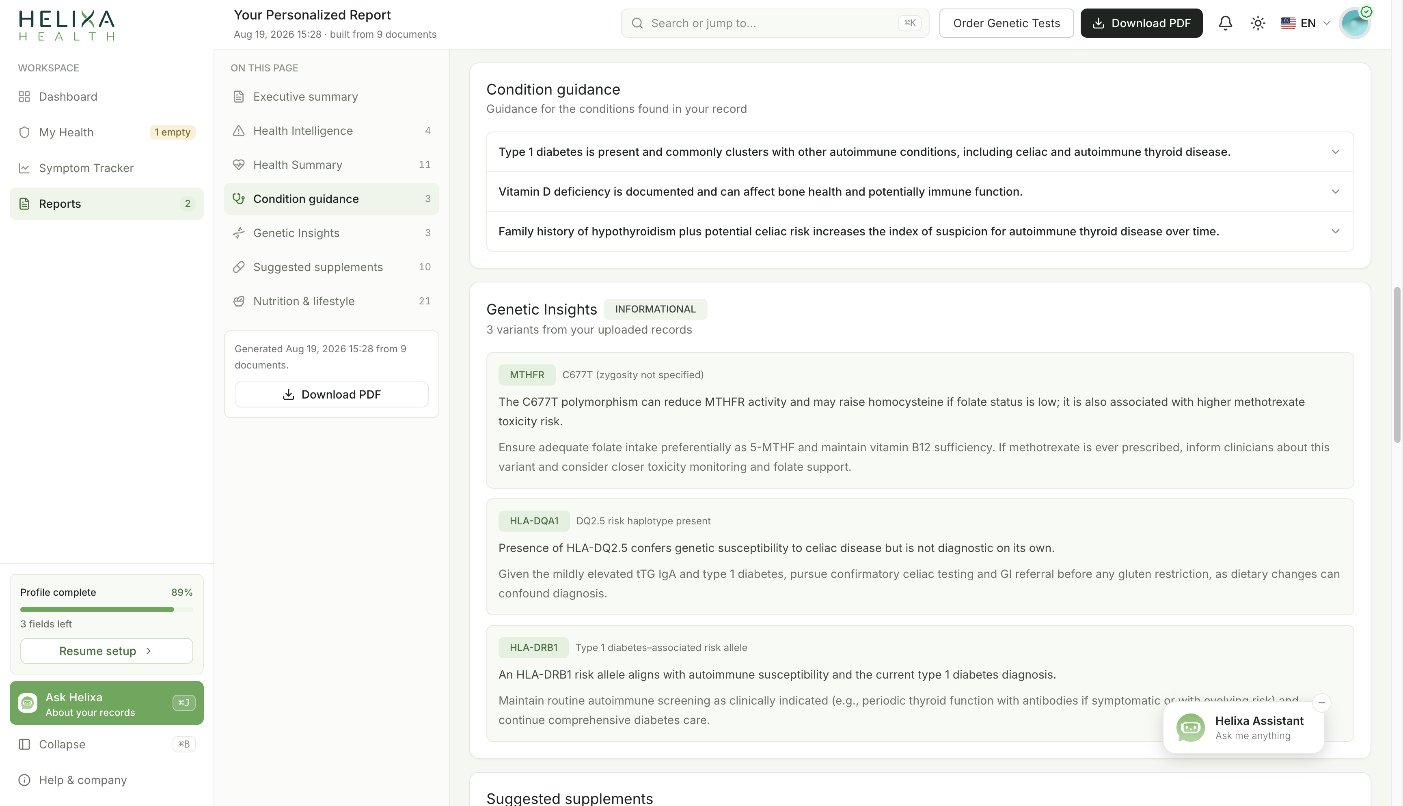The image size is (1403, 806).
Task: Click the Helixa Health logo
Action: tap(67, 25)
